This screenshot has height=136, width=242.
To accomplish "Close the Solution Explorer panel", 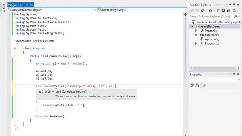I will coord(238,5).
